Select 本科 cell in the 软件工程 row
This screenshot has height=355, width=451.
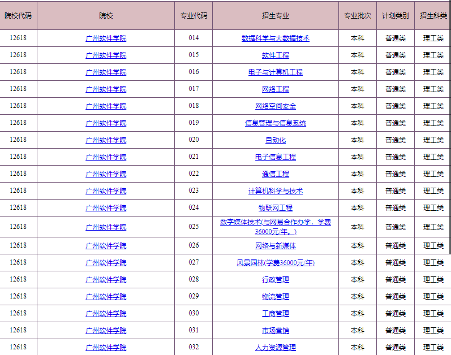pyautogui.click(x=358, y=55)
